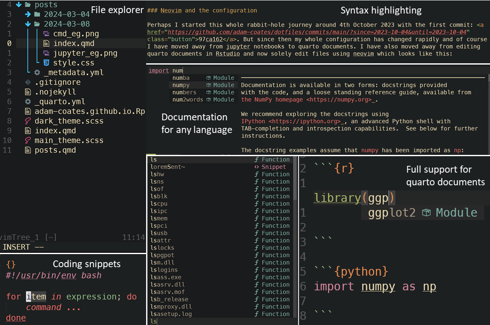Open main_theme.scss file

(69, 140)
